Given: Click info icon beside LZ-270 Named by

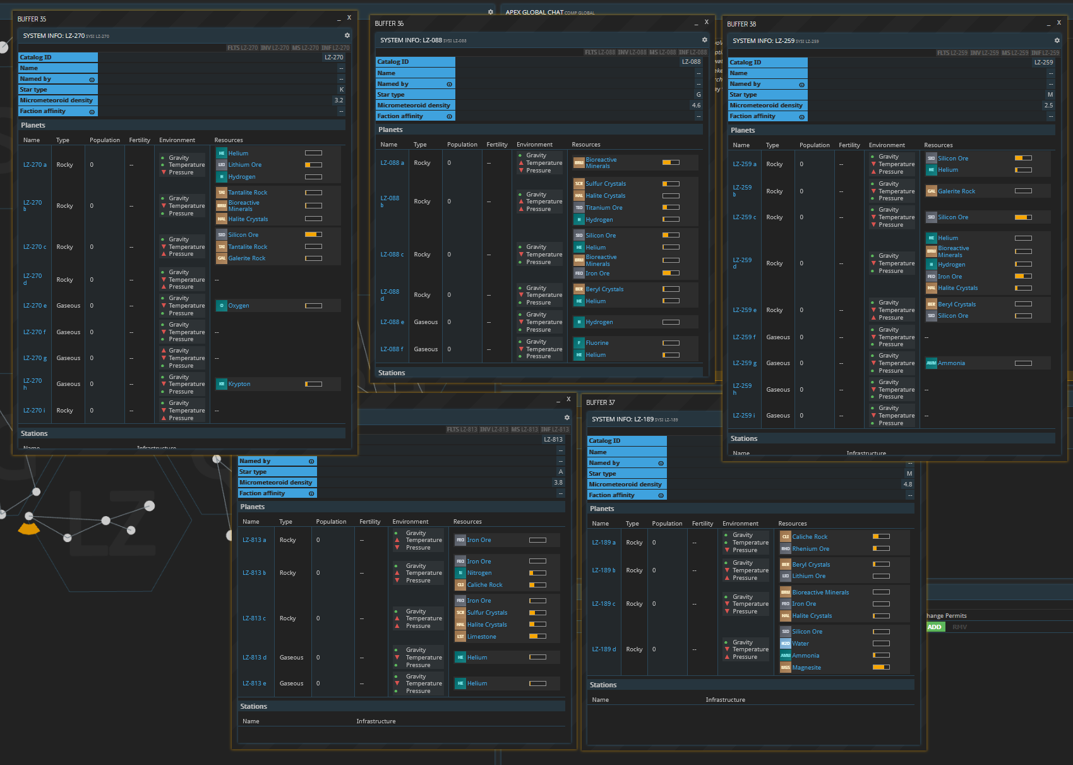Looking at the screenshot, I should [x=92, y=80].
